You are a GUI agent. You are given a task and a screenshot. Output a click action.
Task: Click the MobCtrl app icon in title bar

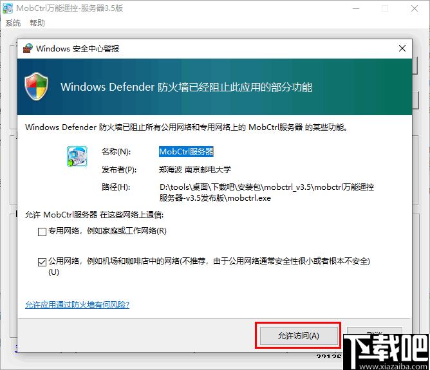click(8, 8)
